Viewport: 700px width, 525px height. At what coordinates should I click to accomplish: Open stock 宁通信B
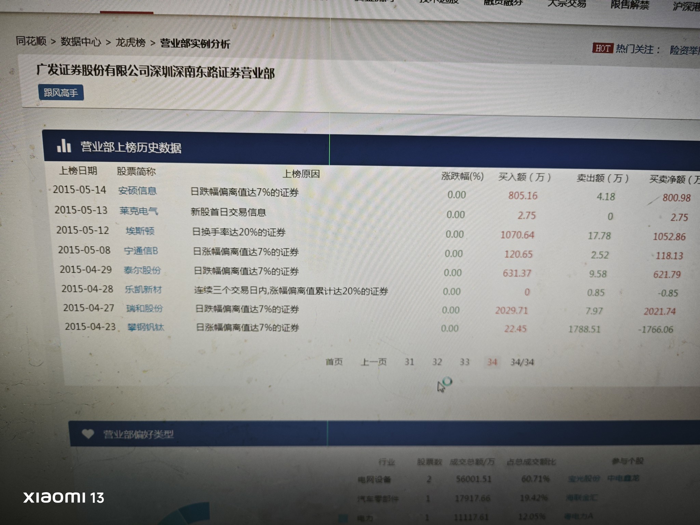[141, 251]
